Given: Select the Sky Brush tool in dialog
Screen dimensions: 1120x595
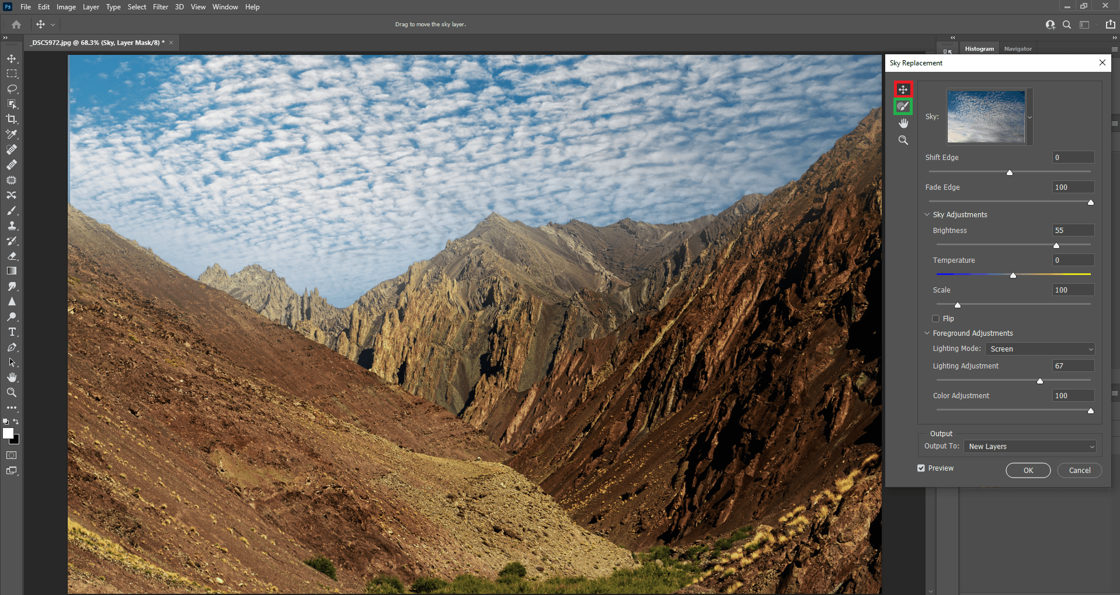Looking at the screenshot, I should 903,106.
